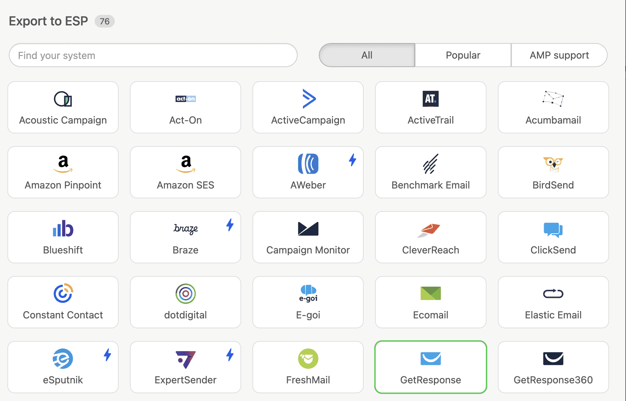This screenshot has height=401, width=626.
Task: Select the GetResponse360 export card
Action: pos(553,367)
